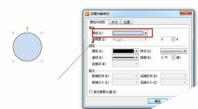This screenshot has height=109, width=198.
Task: Click the right arrow of transparency slider
Action: coord(146,39)
